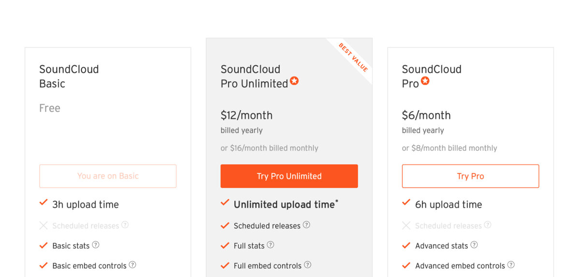Click help icon beside Full embed controls

[x=307, y=265]
